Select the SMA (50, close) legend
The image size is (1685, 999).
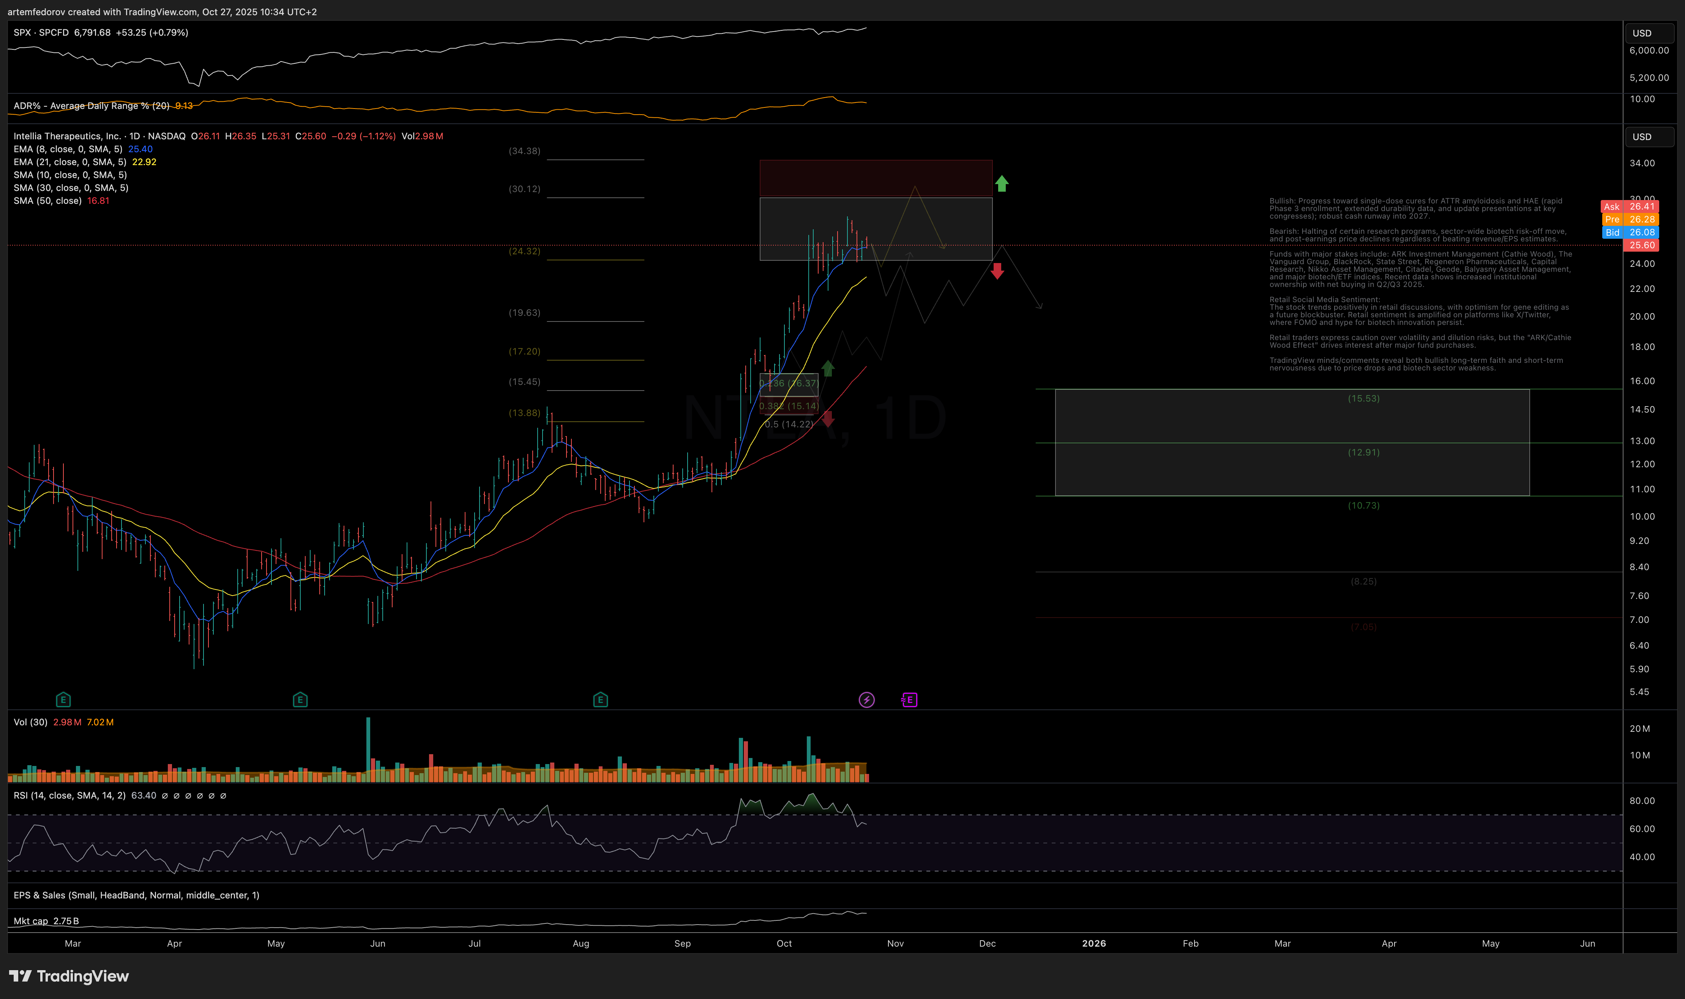click(48, 201)
